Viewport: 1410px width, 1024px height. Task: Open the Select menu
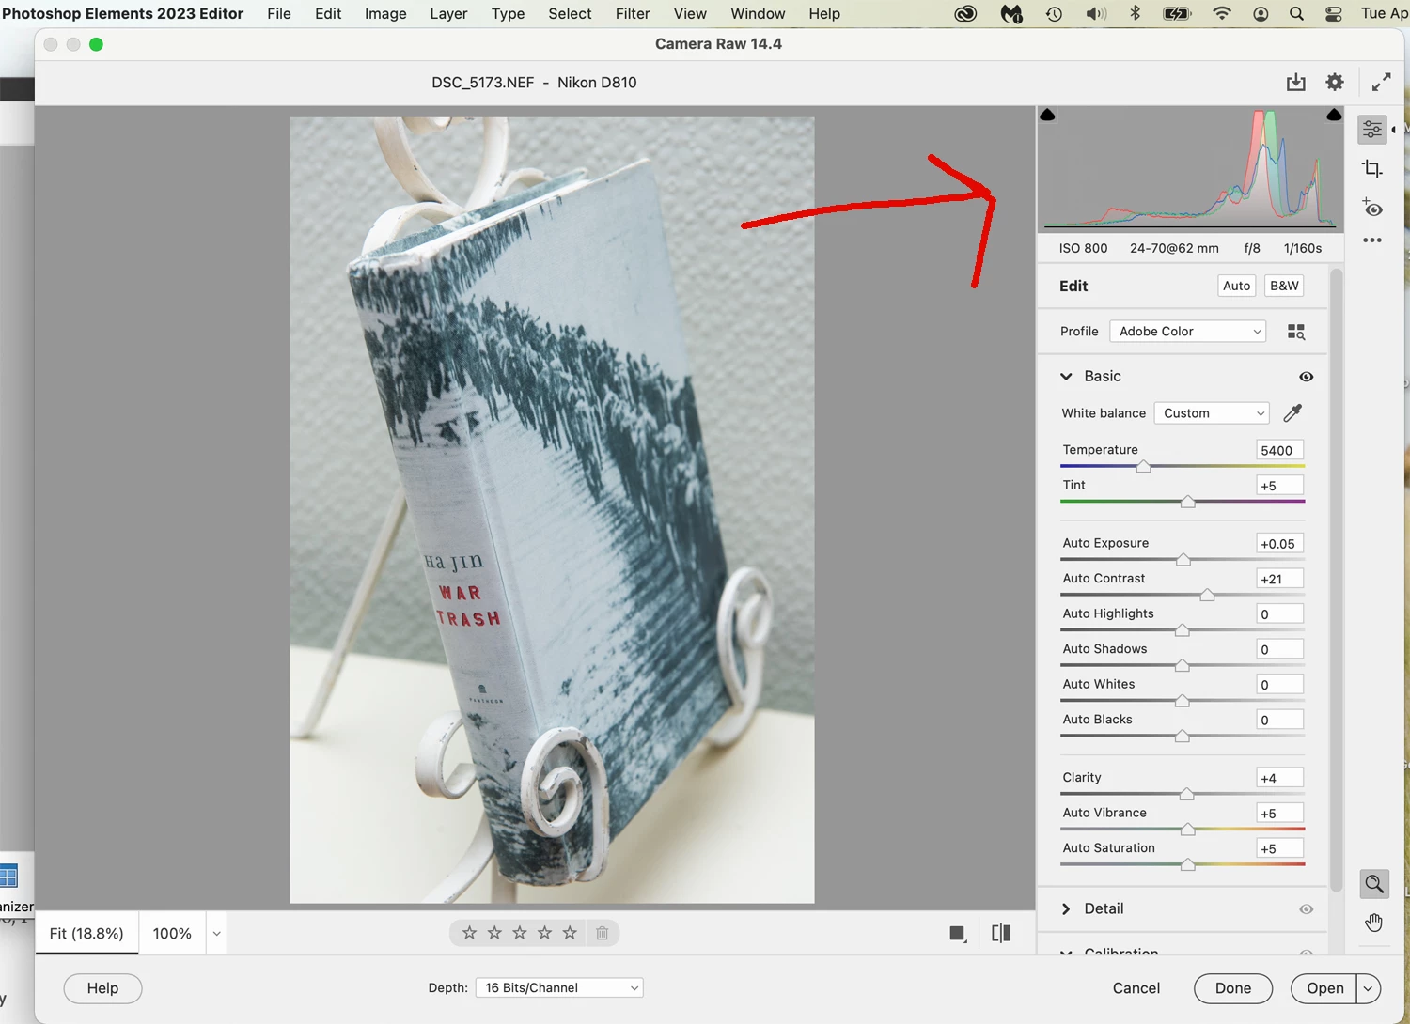click(x=570, y=13)
